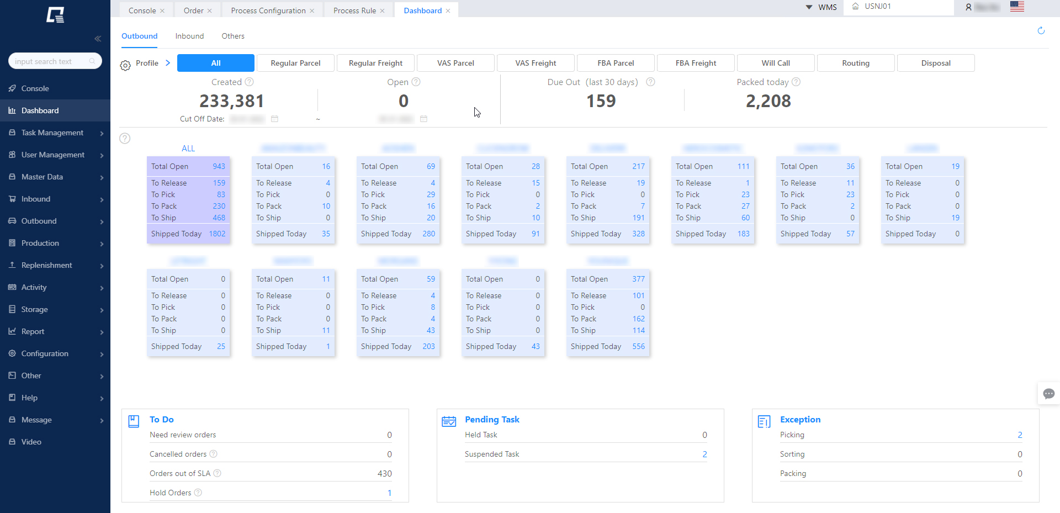
Task: Select the Regular Parcel filter
Action: (x=295, y=63)
